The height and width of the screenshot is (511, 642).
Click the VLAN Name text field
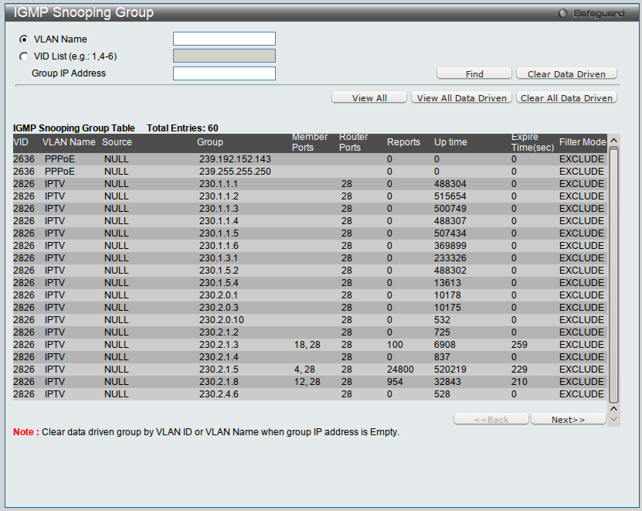[x=224, y=39]
